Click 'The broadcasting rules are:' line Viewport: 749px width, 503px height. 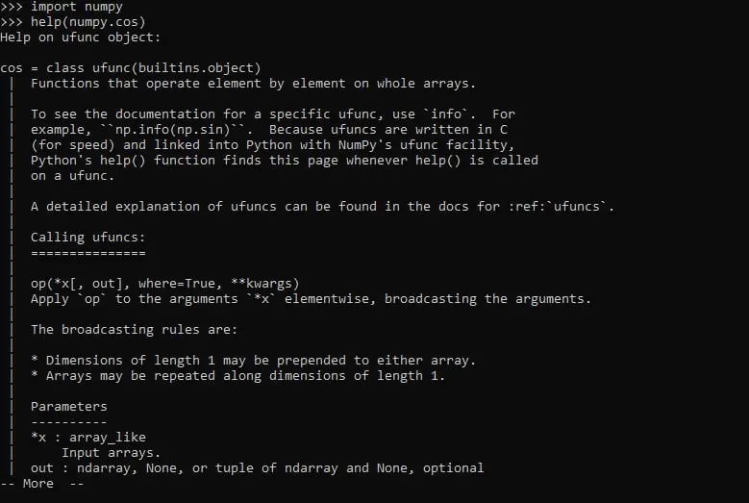[x=134, y=330]
